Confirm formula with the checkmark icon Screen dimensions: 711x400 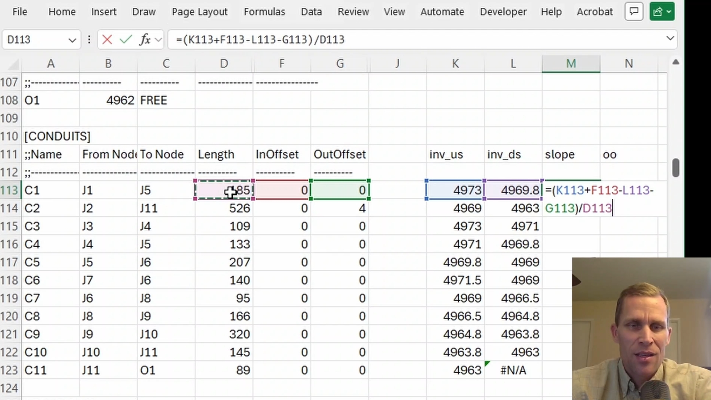pos(126,40)
